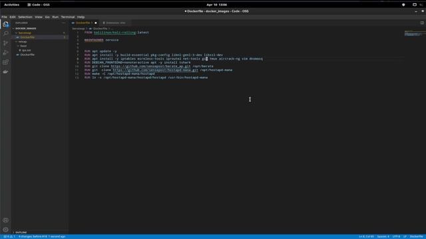Open the berate_ap.git GitHub URL
This screenshot has height=239, width=426.
coord(151,66)
